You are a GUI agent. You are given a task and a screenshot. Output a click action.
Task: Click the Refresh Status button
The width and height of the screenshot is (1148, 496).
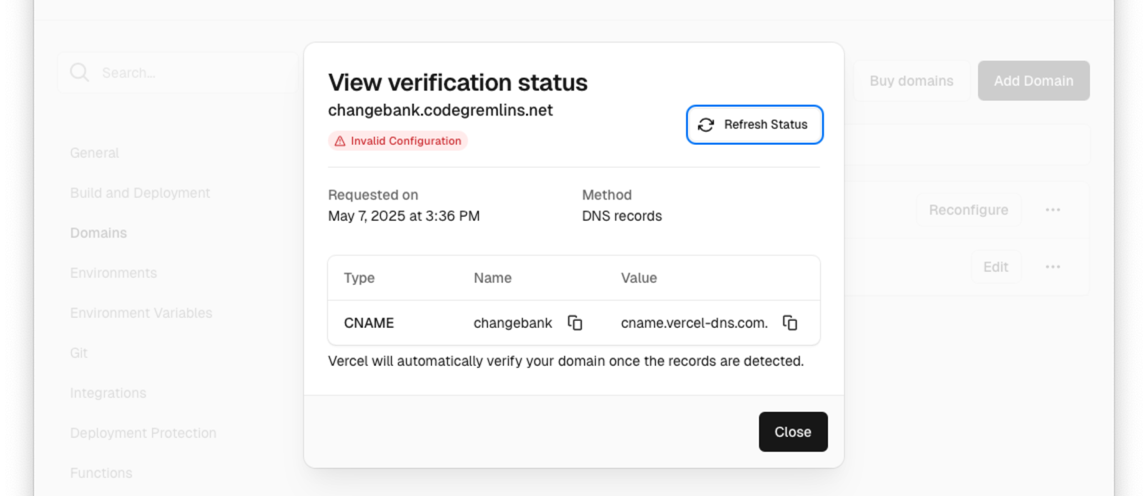click(754, 125)
